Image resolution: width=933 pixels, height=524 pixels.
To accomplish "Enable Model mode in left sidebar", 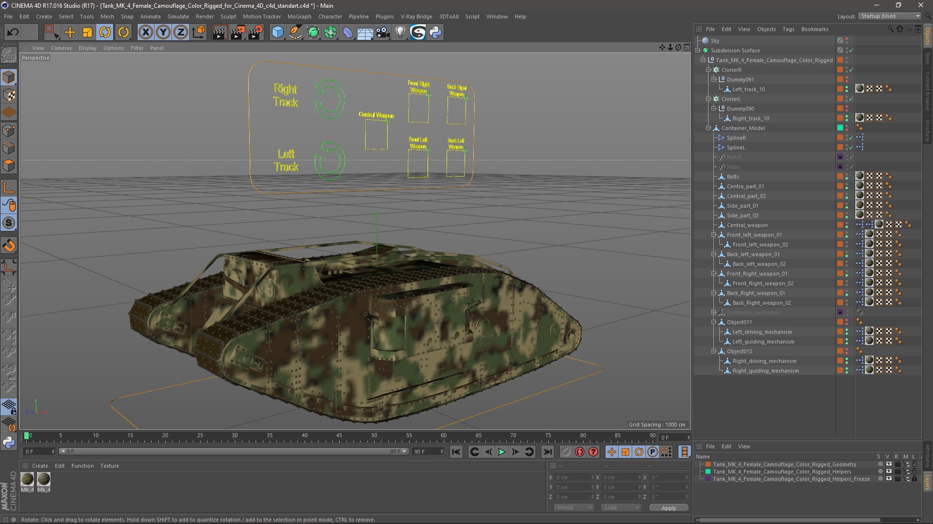I will pyautogui.click(x=9, y=77).
